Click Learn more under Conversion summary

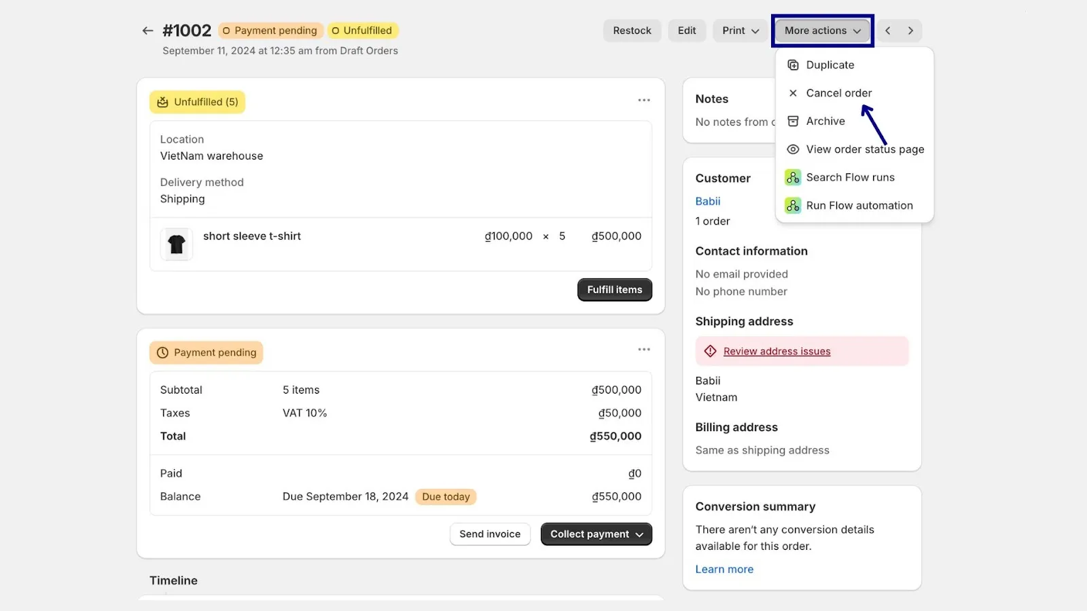[x=724, y=569]
